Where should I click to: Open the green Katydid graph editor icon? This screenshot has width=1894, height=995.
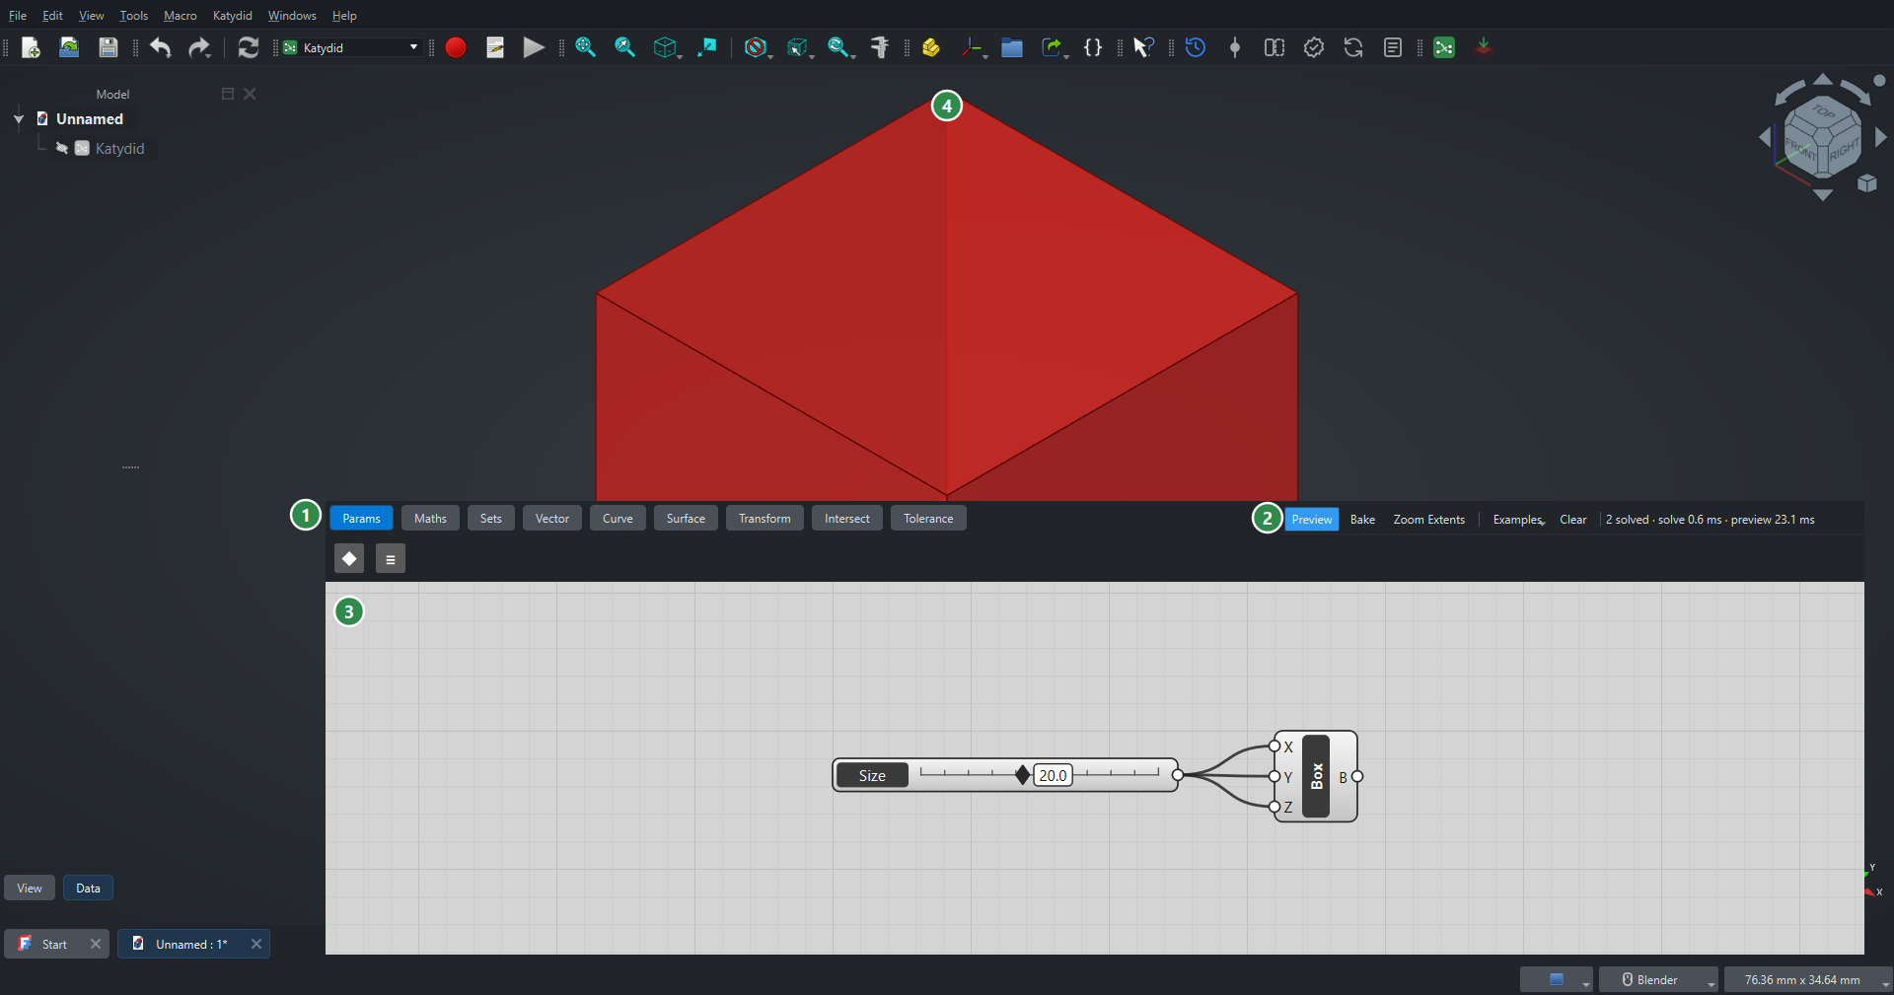pos(1444,47)
